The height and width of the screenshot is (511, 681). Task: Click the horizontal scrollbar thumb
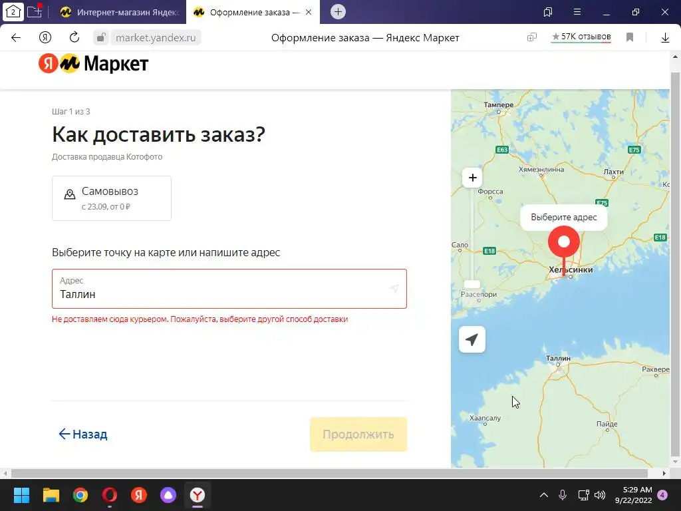(x=329, y=473)
